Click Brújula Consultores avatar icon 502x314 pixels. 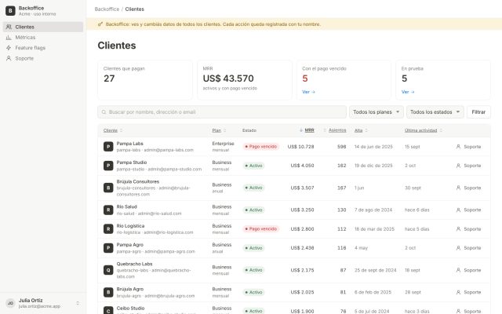point(108,188)
